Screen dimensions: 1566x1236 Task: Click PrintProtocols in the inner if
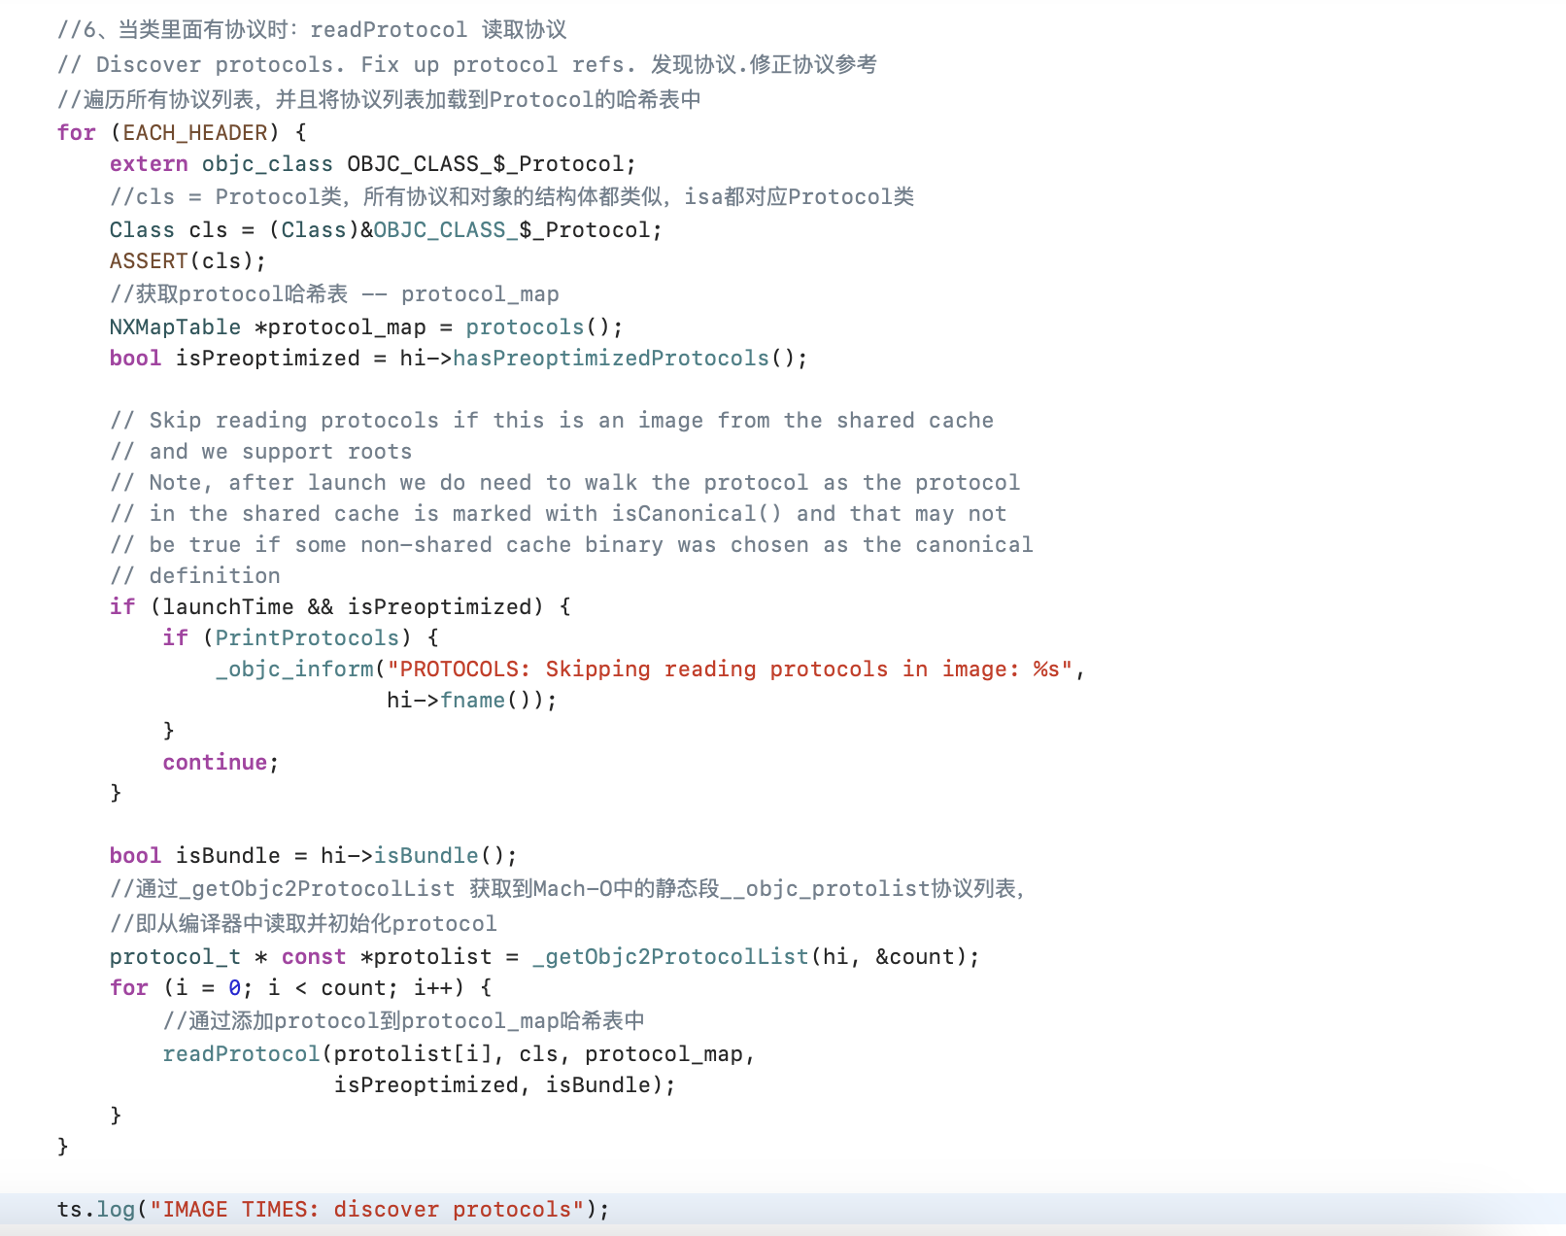point(307,637)
